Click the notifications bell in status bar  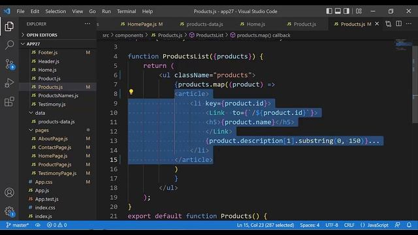point(409,225)
